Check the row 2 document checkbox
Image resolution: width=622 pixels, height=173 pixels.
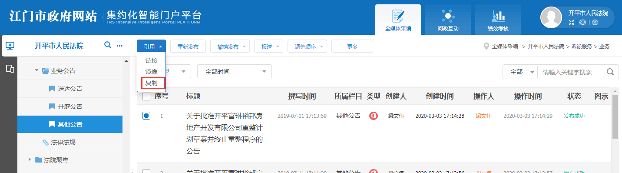(146, 171)
